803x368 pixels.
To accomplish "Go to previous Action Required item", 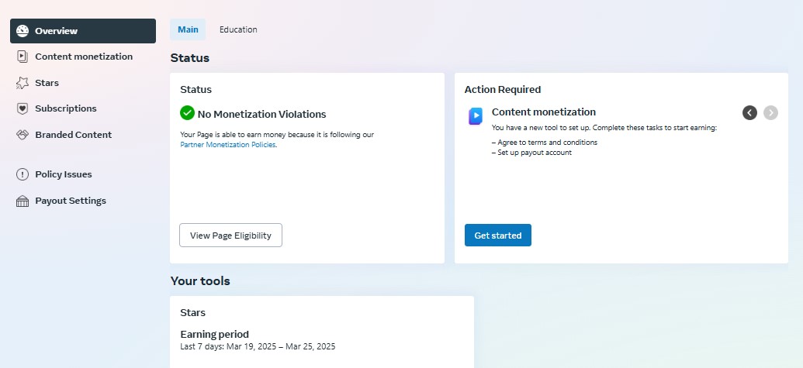I will [749, 112].
